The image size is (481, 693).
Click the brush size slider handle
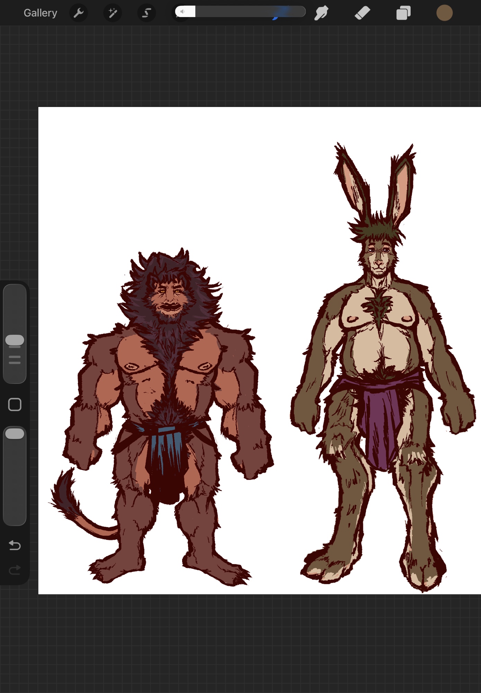point(15,340)
